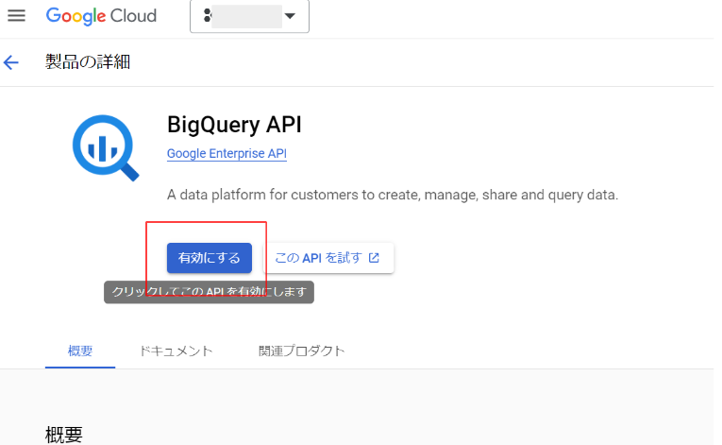Open the 関連プロダクト tab

(302, 351)
